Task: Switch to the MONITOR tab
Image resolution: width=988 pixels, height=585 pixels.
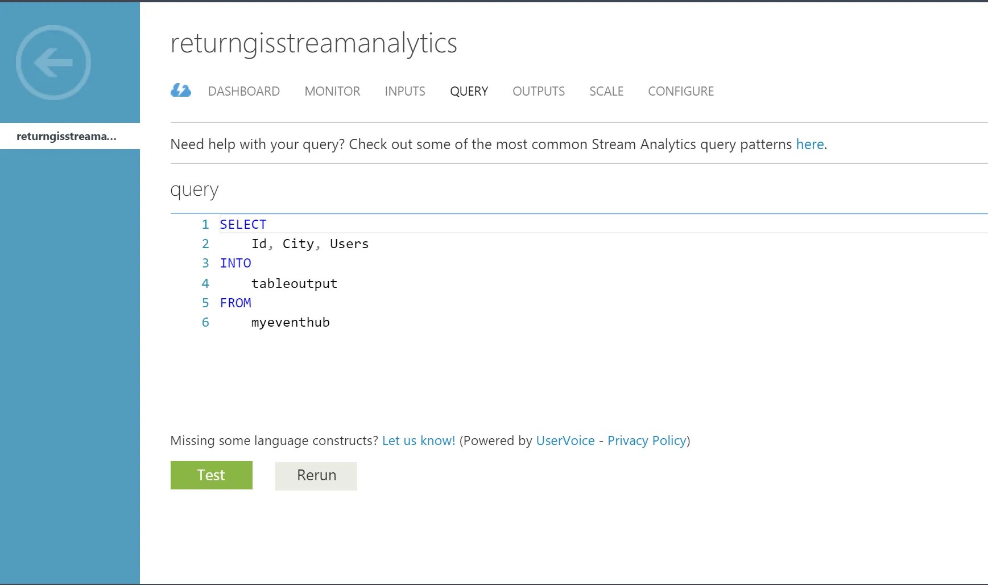Action: tap(332, 91)
